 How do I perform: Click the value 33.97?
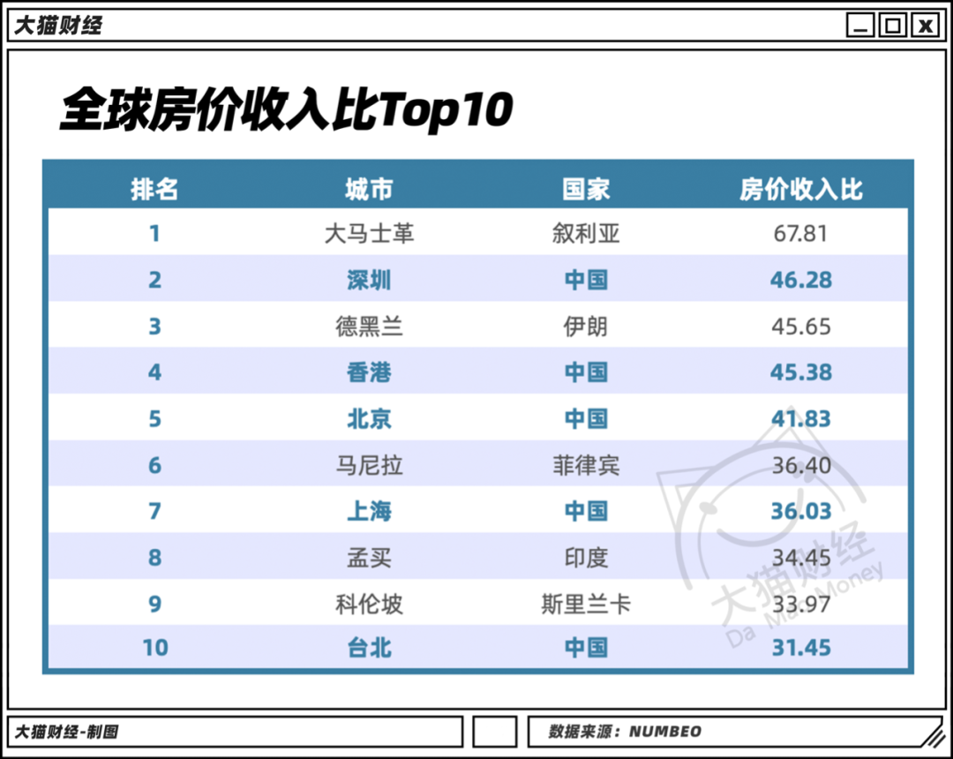coord(801,604)
